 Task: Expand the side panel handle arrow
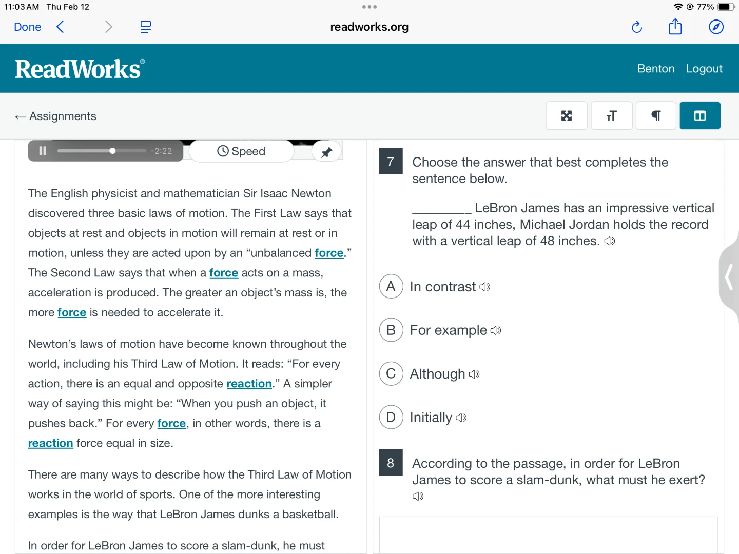[x=729, y=278]
